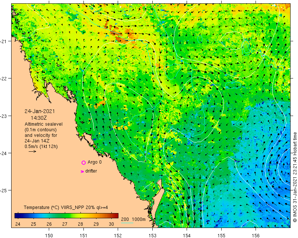This screenshot has height=238, width=298.
Task: Click the longitude axis label 154
Action: click(x=187, y=235)
